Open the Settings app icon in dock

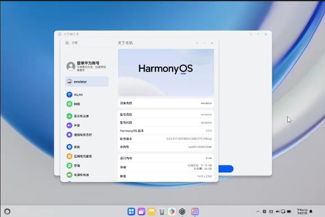tap(182, 212)
